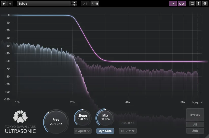209x138 pixels.
Task: Click the -110 dB scale label
Action: pyautogui.click(x=7, y=99)
